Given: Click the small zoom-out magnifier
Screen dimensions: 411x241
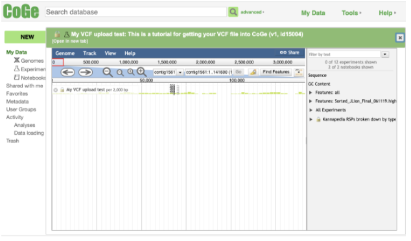Looking at the screenshot, I should coord(120,73).
